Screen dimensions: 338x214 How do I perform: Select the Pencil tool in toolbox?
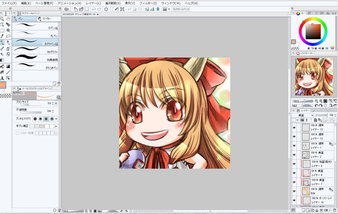[8, 43]
